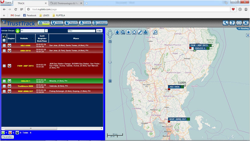
Task: Select the polygon geozone tool
Action: click(134, 32)
